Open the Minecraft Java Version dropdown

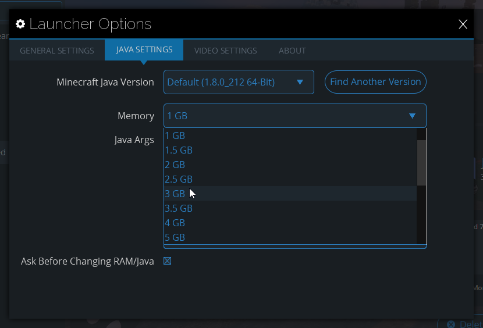tap(239, 82)
